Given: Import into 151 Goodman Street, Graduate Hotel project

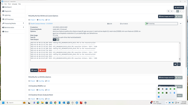Looking at the screenshot, I should click(x=180, y=96).
